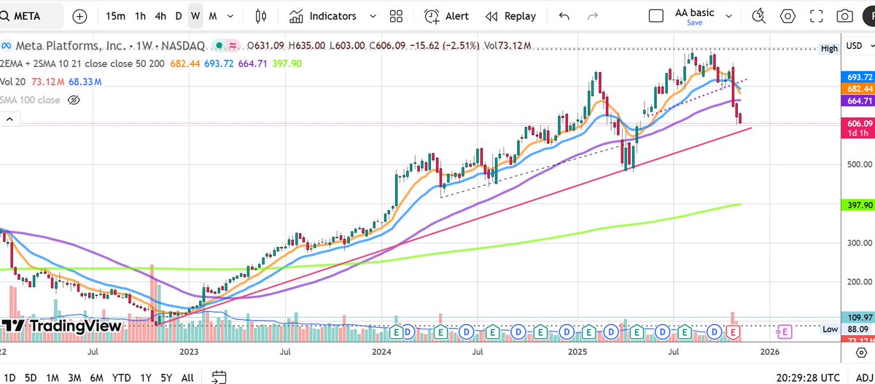Switch to the 1h interval
This screenshot has height=384, width=875.
pyautogui.click(x=140, y=16)
